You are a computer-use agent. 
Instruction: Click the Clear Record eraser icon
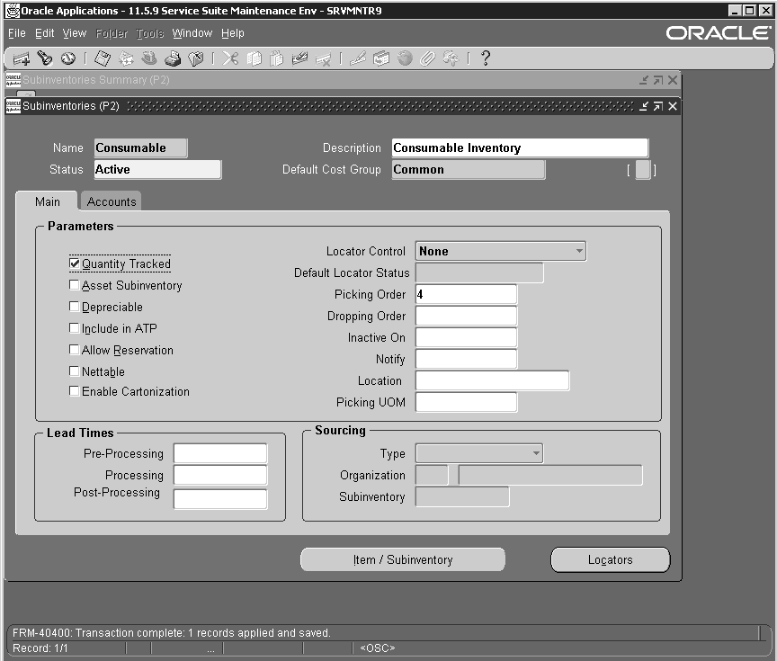coord(299,58)
